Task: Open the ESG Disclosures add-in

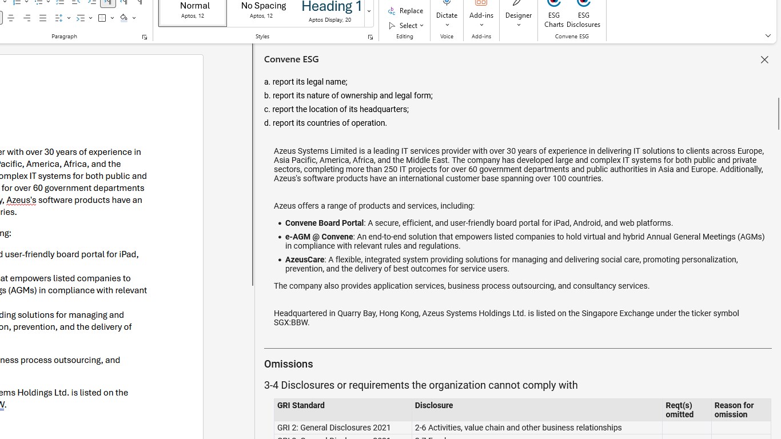Action: [583, 14]
